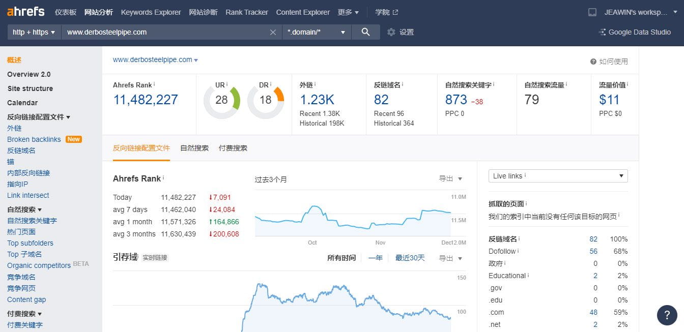
Task: Click info icon beside 抓取的页面
Action: pos(526,203)
